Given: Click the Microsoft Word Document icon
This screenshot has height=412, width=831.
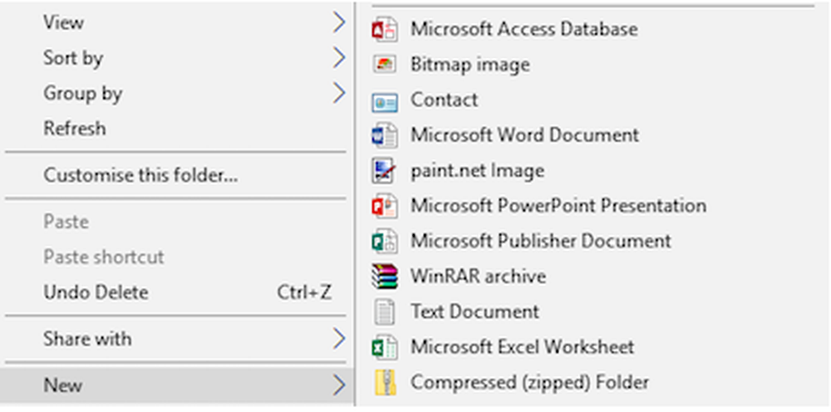Looking at the screenshot, I should click(384, 135).
